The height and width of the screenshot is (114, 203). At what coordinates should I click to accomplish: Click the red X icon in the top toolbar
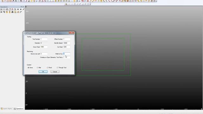(x=88, y=1)
